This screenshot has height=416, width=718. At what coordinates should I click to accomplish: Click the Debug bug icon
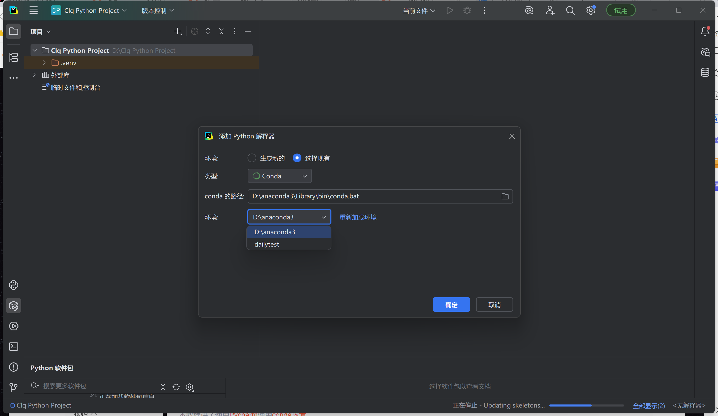467,11
